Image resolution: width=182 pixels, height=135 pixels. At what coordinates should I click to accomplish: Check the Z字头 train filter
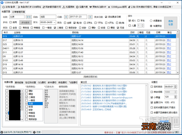coord(85,23)
